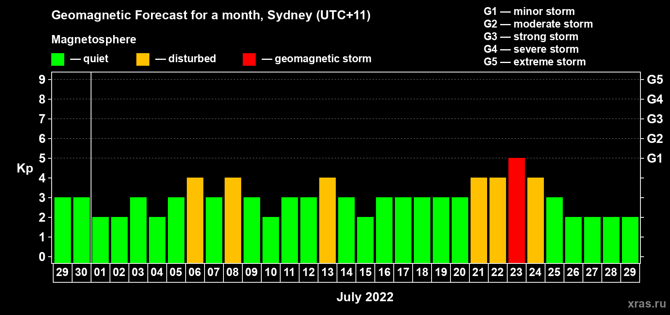Viewport: 670px width, 315px height.
Task: Click the Kp value 9 on left axis
Action: pos(42,80)
